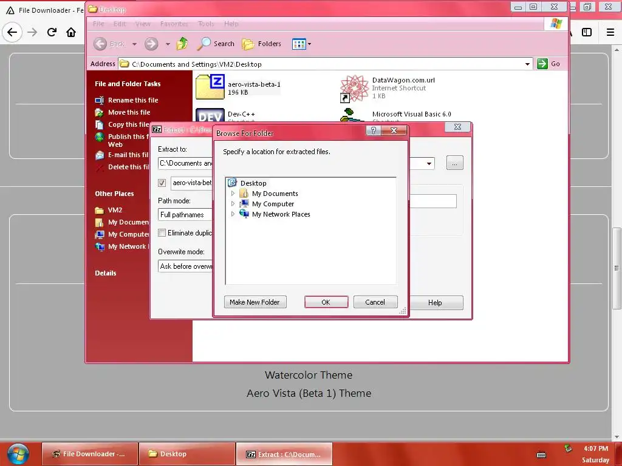Expand My Computer tree node
The width and height of the screenshot is (622, 466).
[x=233, y=204]
